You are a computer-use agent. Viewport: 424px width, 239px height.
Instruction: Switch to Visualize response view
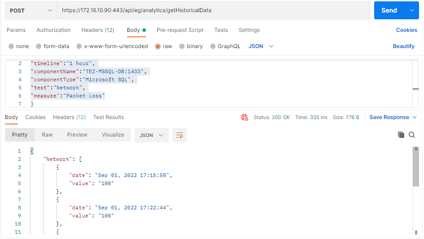coord(113,135)
